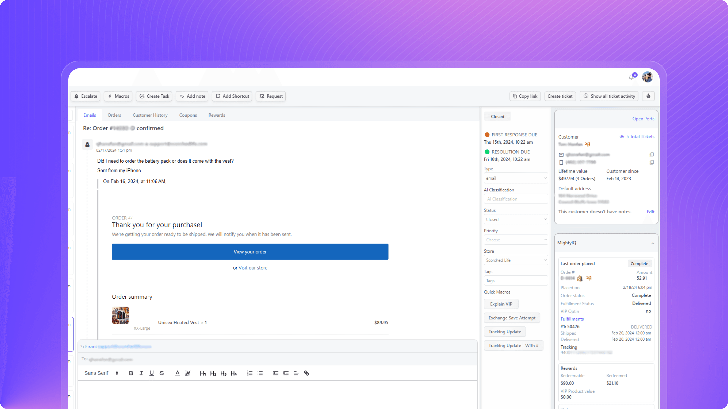Open the notifications bell
The height and width of the screenshot is (409, 728).
pyautogui.click(x=631, y=77)
